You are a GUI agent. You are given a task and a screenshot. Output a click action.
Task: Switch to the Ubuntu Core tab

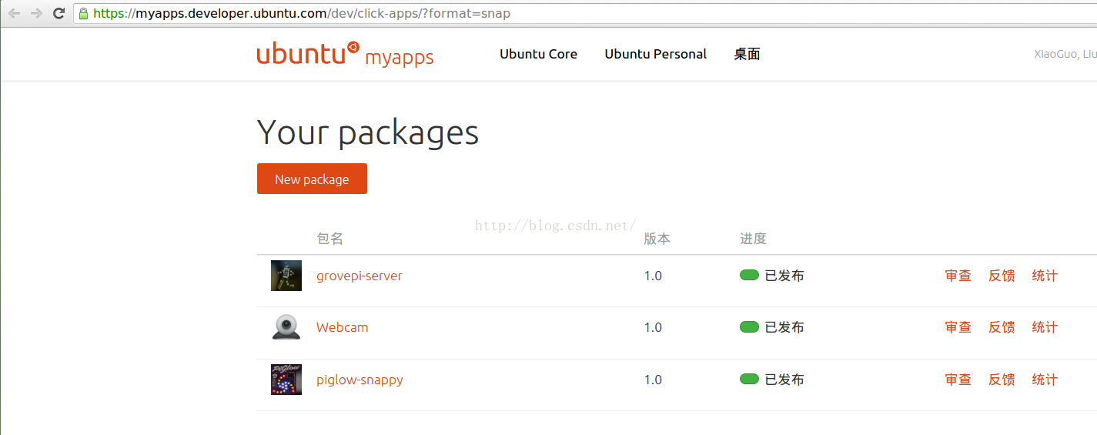(538, 54)
